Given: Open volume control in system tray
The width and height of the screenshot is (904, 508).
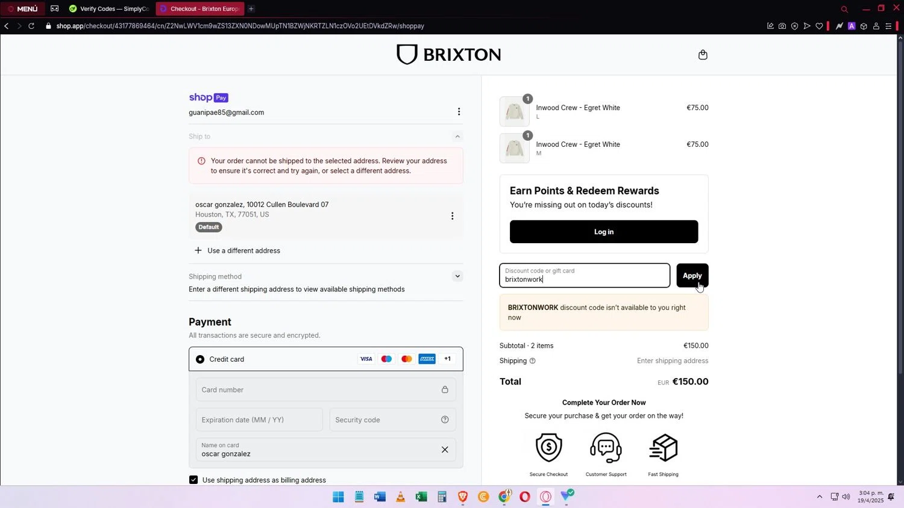Looking at the screenshot, I should tap(846, 497).
